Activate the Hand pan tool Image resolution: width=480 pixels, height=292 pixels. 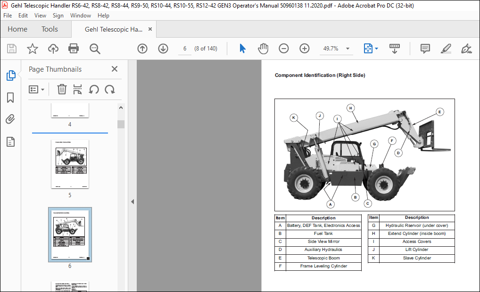click(x=263, y=49)
